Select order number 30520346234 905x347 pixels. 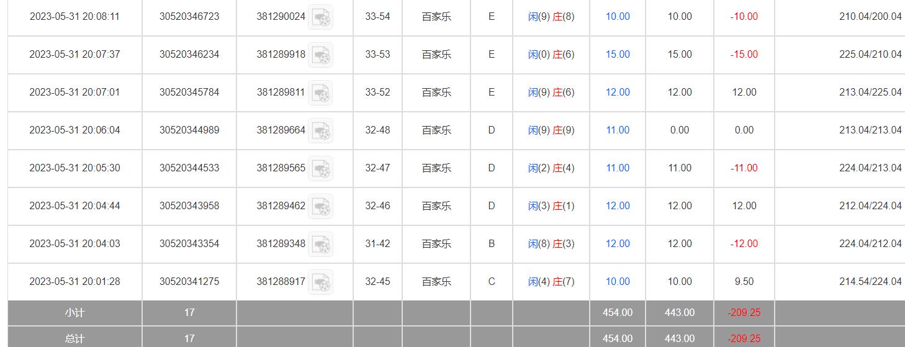point(189,55)
